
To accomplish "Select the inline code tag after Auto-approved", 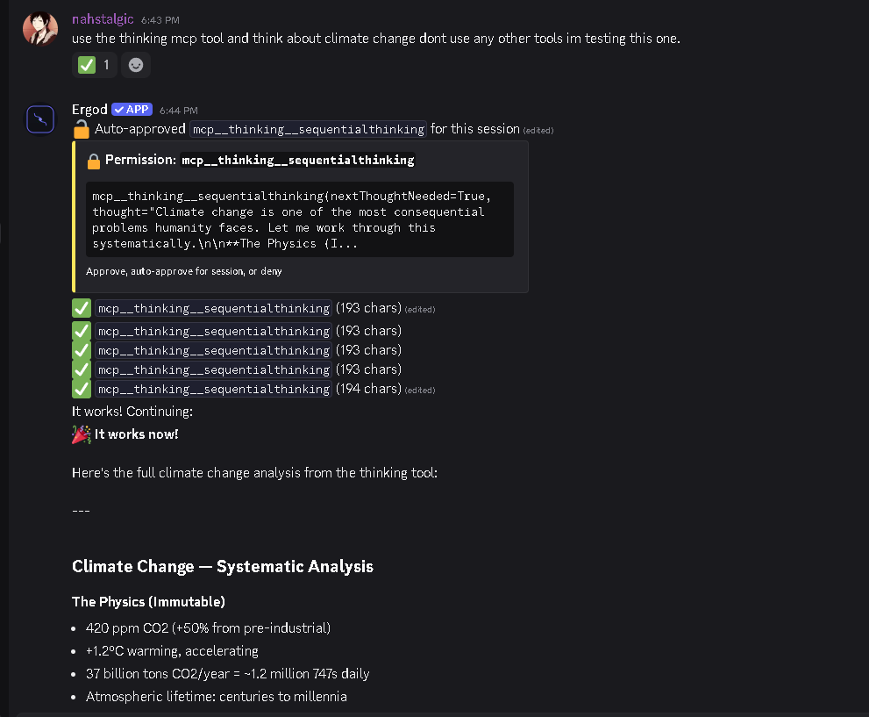I will coord(308,129).
